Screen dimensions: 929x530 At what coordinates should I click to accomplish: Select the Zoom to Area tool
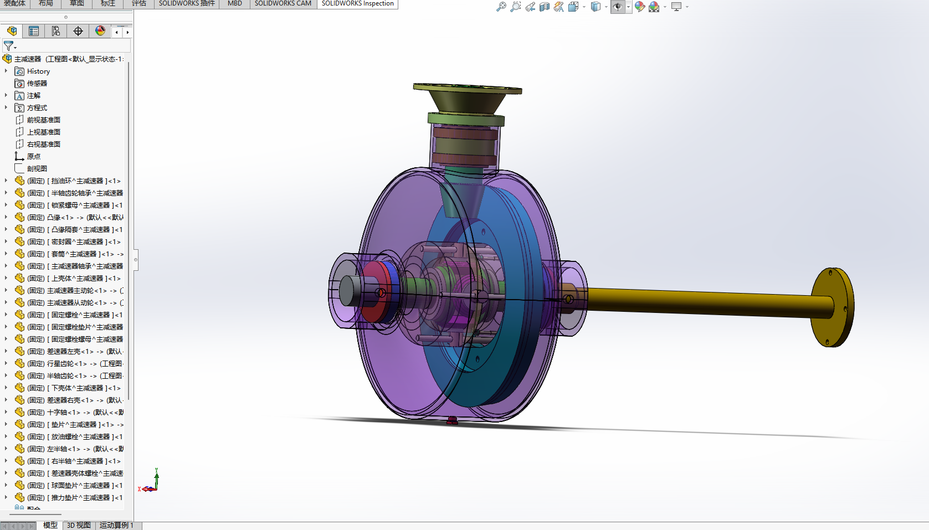[x=515, y=7]
